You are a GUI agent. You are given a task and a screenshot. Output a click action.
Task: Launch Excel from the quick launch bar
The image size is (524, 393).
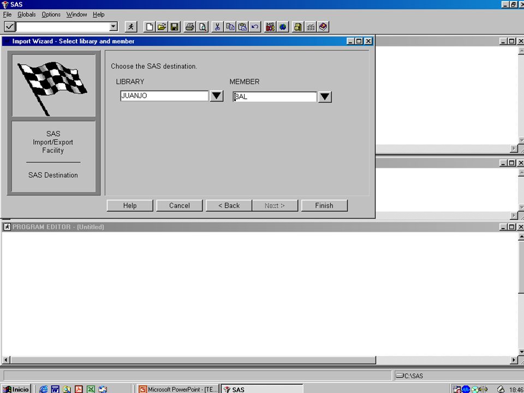[91, 389]
